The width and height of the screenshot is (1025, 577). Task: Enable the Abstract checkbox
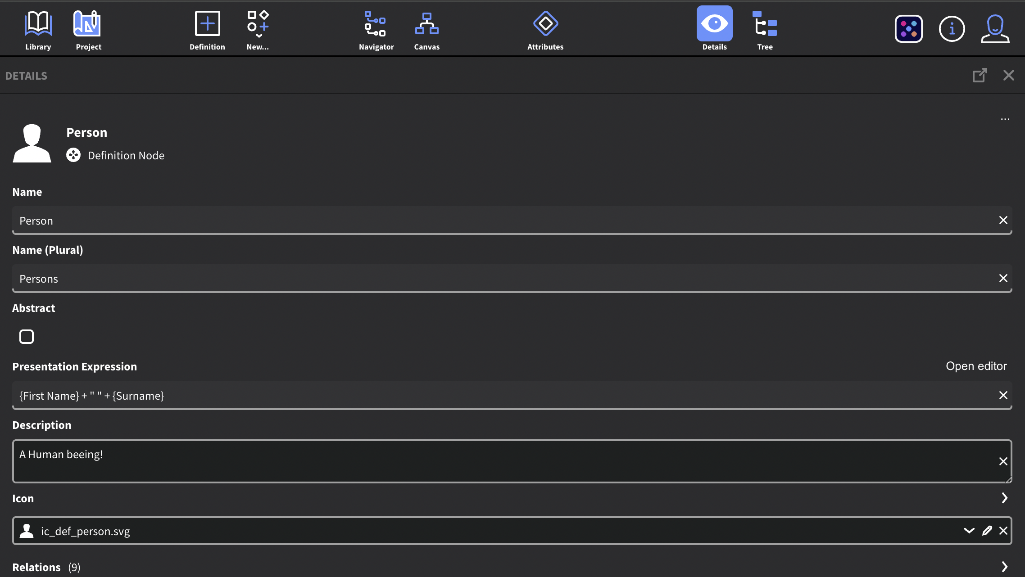[27, 336]
